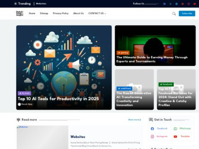The height and width of the screenshot is (149, 199).
Task: Click the magnifier search icon
Action: (174, 14)
